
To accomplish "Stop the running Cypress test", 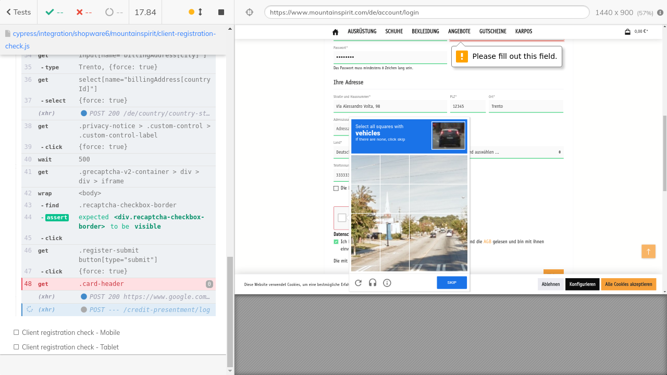I will 221,12.
